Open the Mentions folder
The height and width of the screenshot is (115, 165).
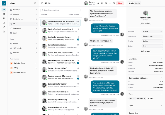pyautogui.click(x=23, y=14)
